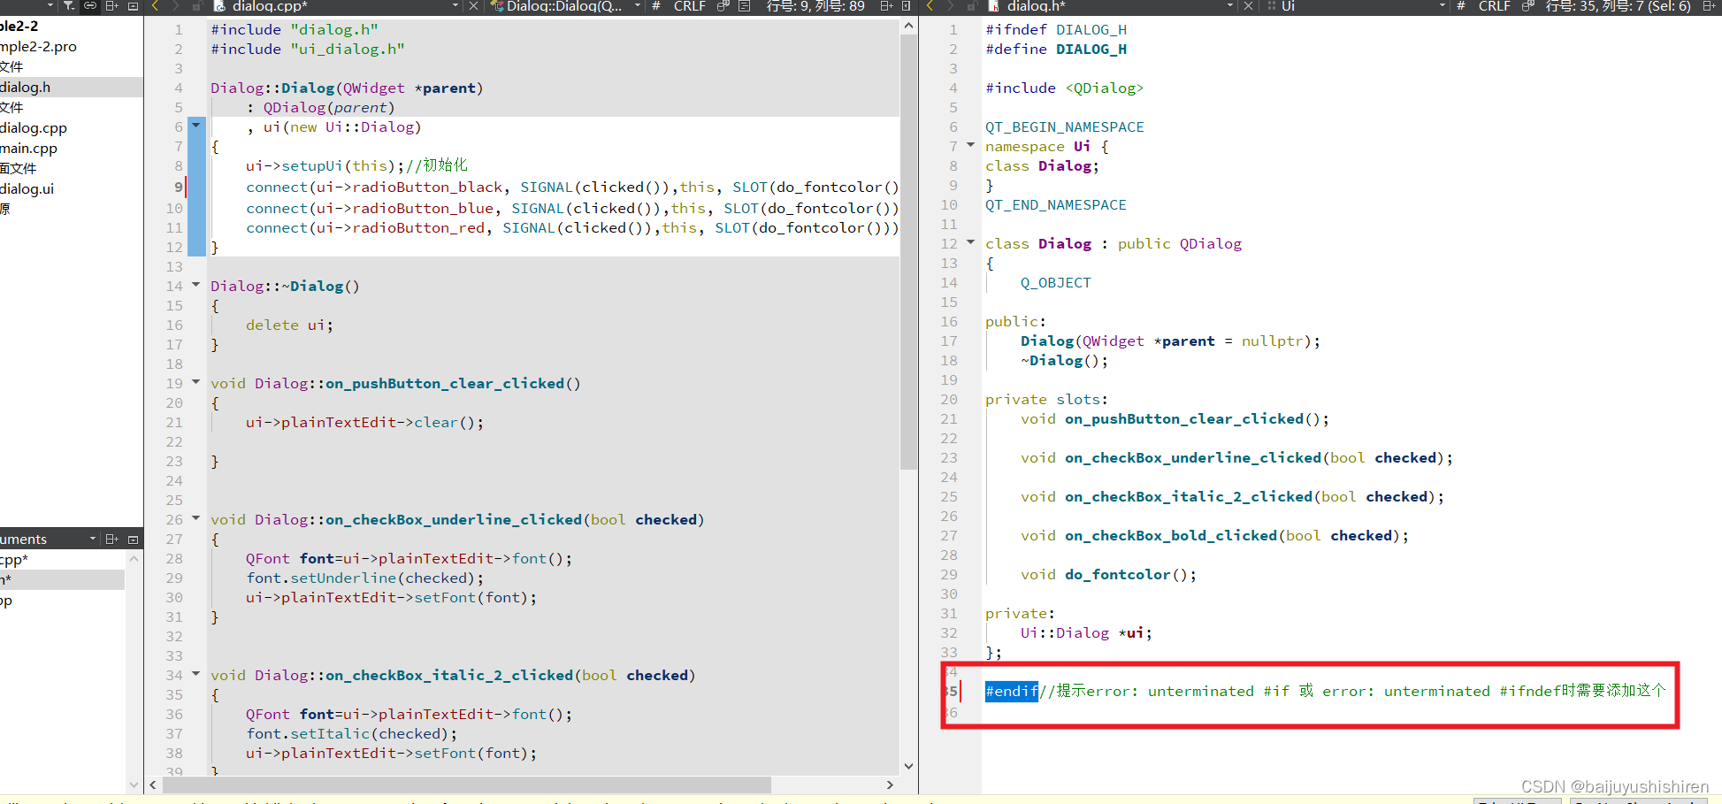Image resolution: width=1722 pixels, height=804 pixels.
Task: Collapse the on_checkBox_underline_clicked function fold
Action: coord(195,519)
